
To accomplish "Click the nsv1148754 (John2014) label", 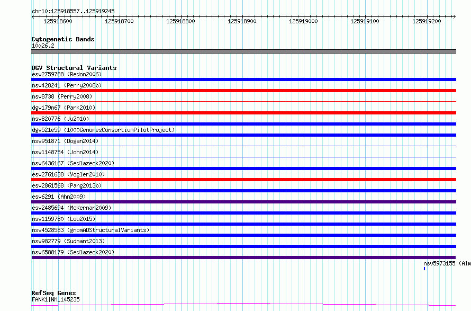I will tap(65, 152).
